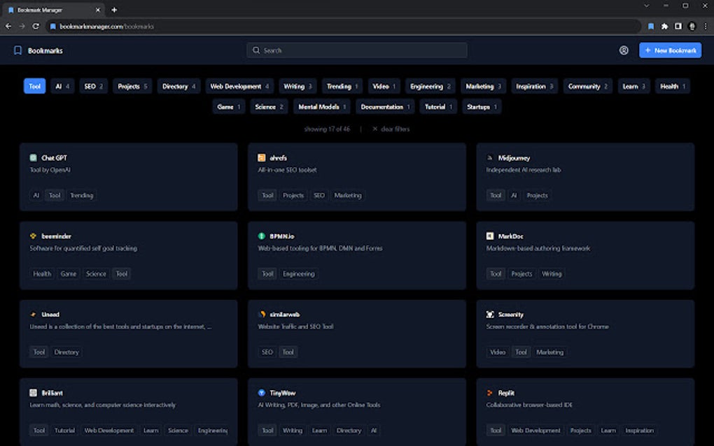Click the bookmark icon in the address bar
Screen dimensions: 714x446
point(650,25)
